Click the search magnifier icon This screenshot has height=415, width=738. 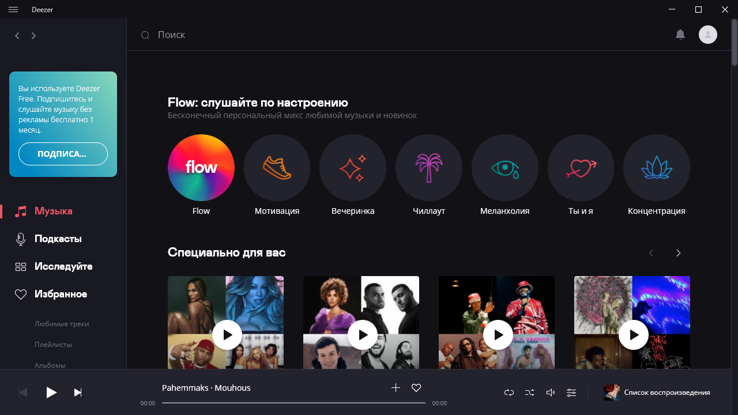145,35
